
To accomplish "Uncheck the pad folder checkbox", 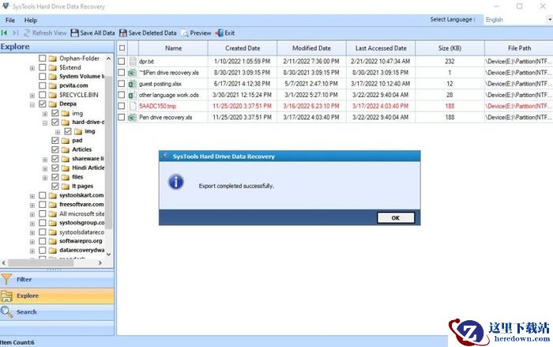I will tap(55, 140).
